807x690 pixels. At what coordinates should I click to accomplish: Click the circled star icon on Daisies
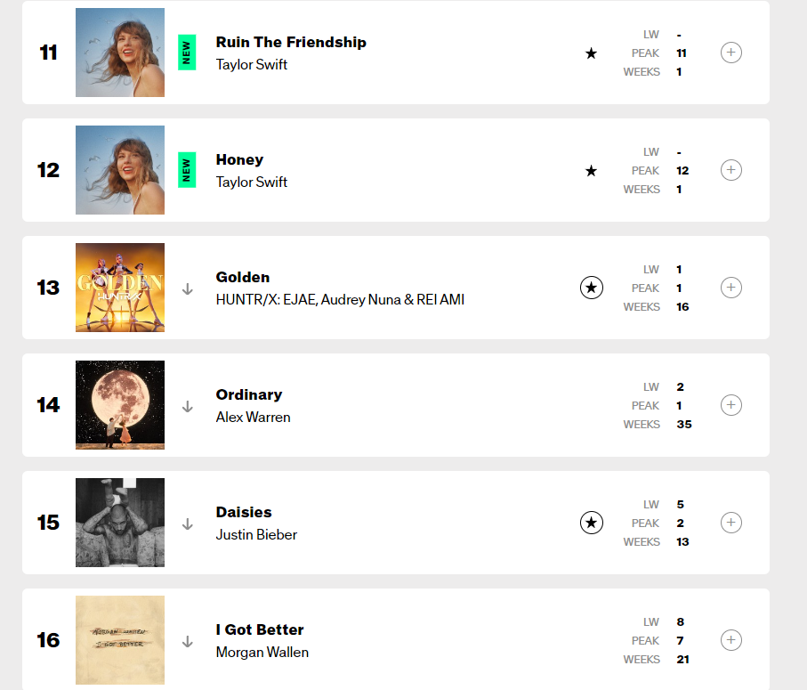tap(592, 523)
